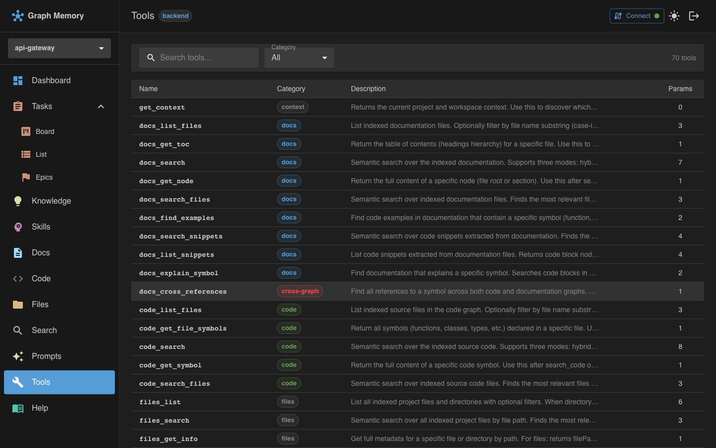Viewport: 716px width, 448px height.
Task: Click the Skills head icon
Action: 18,227
